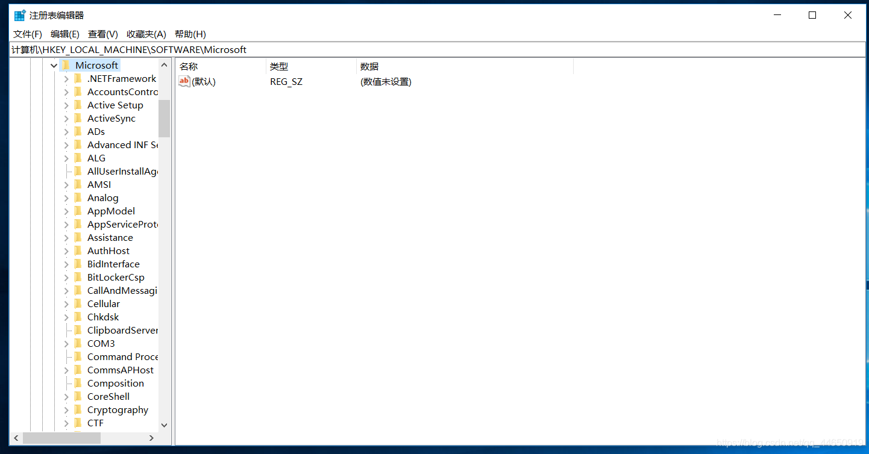Select the Composition key

[116, 383]
